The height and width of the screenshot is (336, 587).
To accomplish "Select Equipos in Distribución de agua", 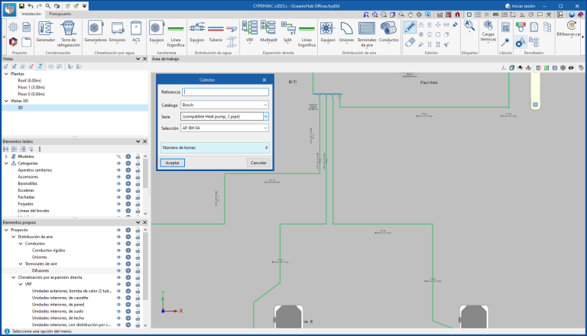I will coord(197,31).
